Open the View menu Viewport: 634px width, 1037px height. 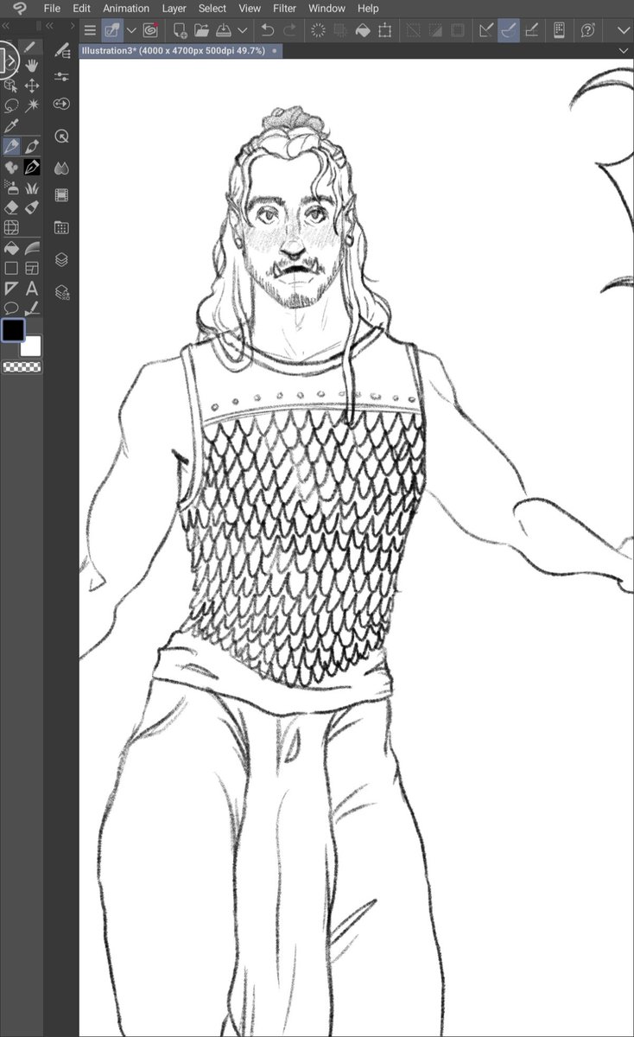point(250,9)
